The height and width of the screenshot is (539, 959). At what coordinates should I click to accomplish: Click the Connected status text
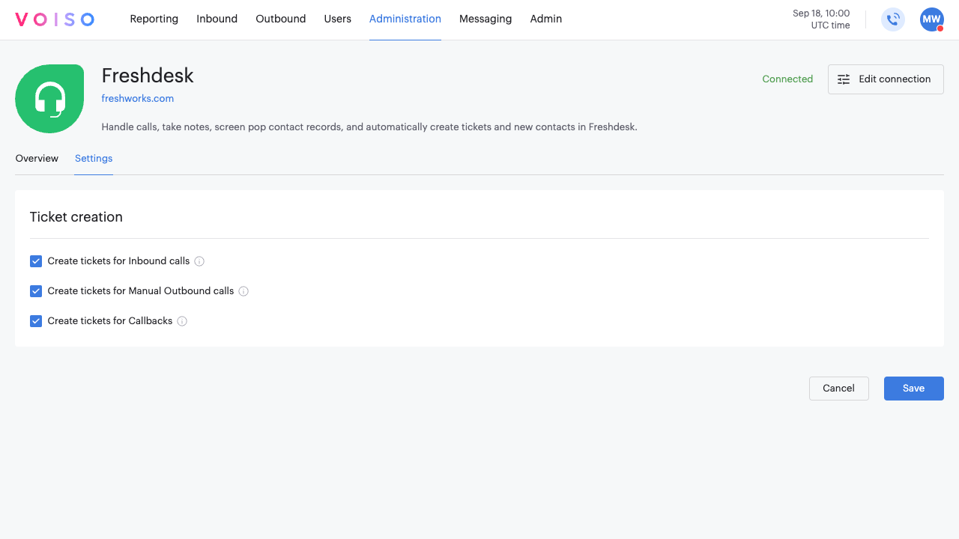(x=787, y=79)
